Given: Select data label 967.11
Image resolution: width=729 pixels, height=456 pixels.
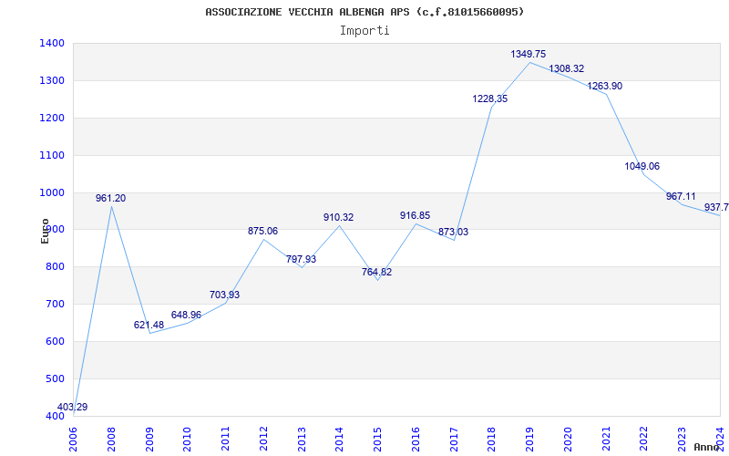Looking at the screenshot, I should [x=681, y=196].
